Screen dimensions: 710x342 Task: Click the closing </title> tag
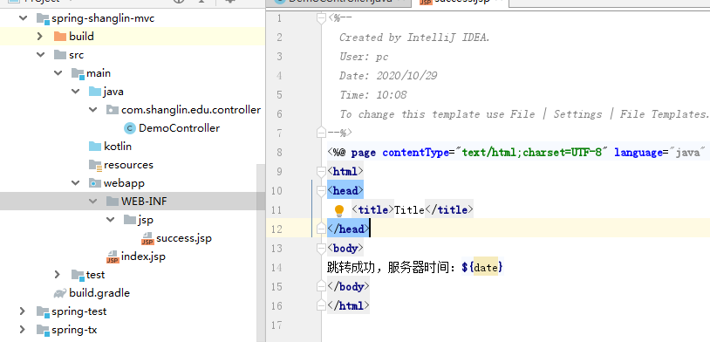coord(449,210)
